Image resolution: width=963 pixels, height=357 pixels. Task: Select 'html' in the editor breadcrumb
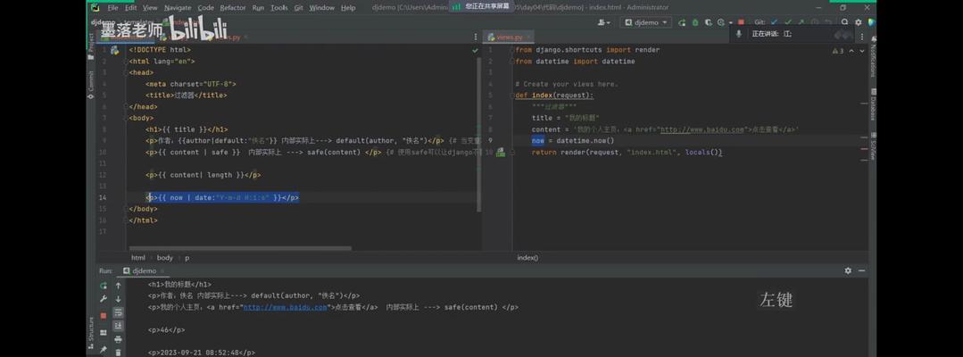click(138, 258)
